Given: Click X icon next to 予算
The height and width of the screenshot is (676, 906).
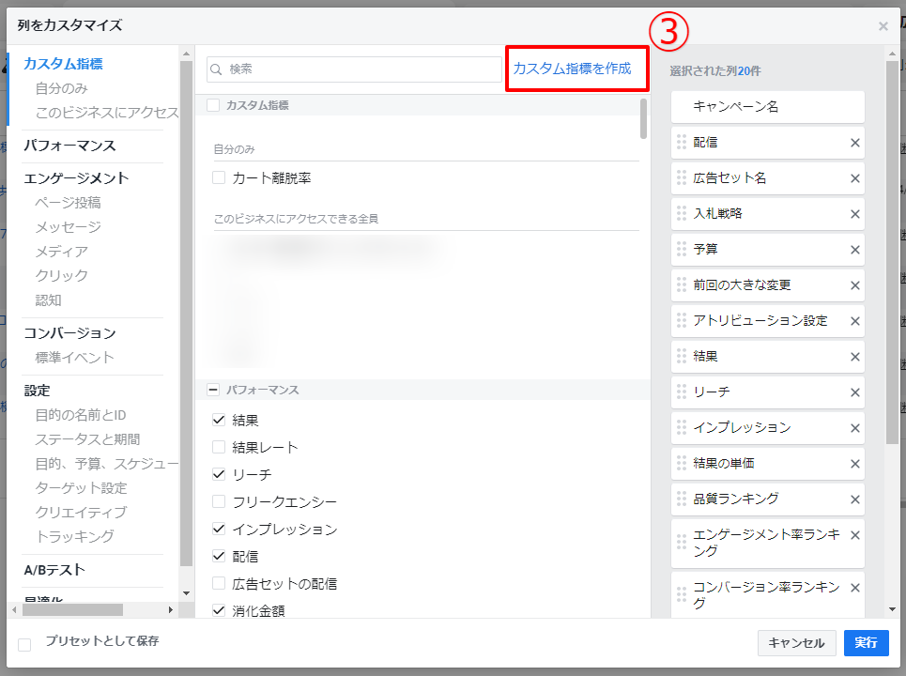Looking at the screenshot, I should coord(854,250).
